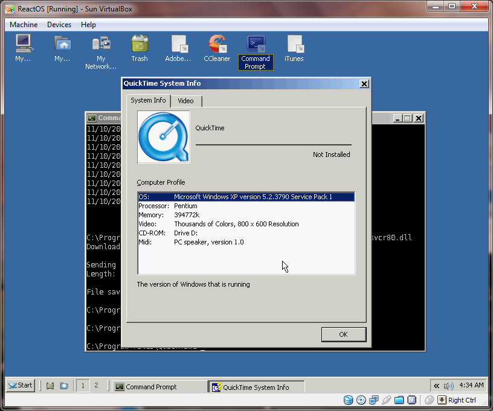Image resolution: width=493 pixels, height=411 pixels.
Task: Switch to virtual desktop 2
Action: 96,385
